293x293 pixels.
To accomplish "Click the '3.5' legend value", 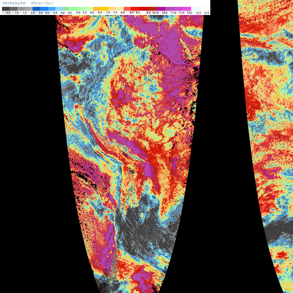I will [55, 13].
